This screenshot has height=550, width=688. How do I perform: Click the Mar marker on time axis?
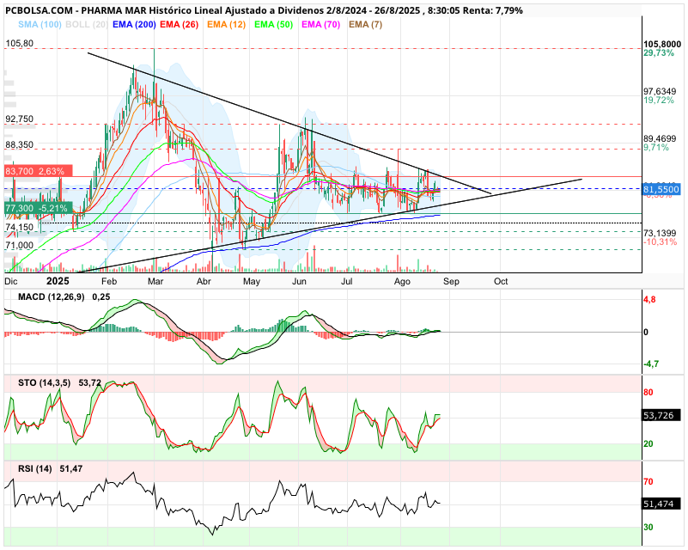pos(155,281)
